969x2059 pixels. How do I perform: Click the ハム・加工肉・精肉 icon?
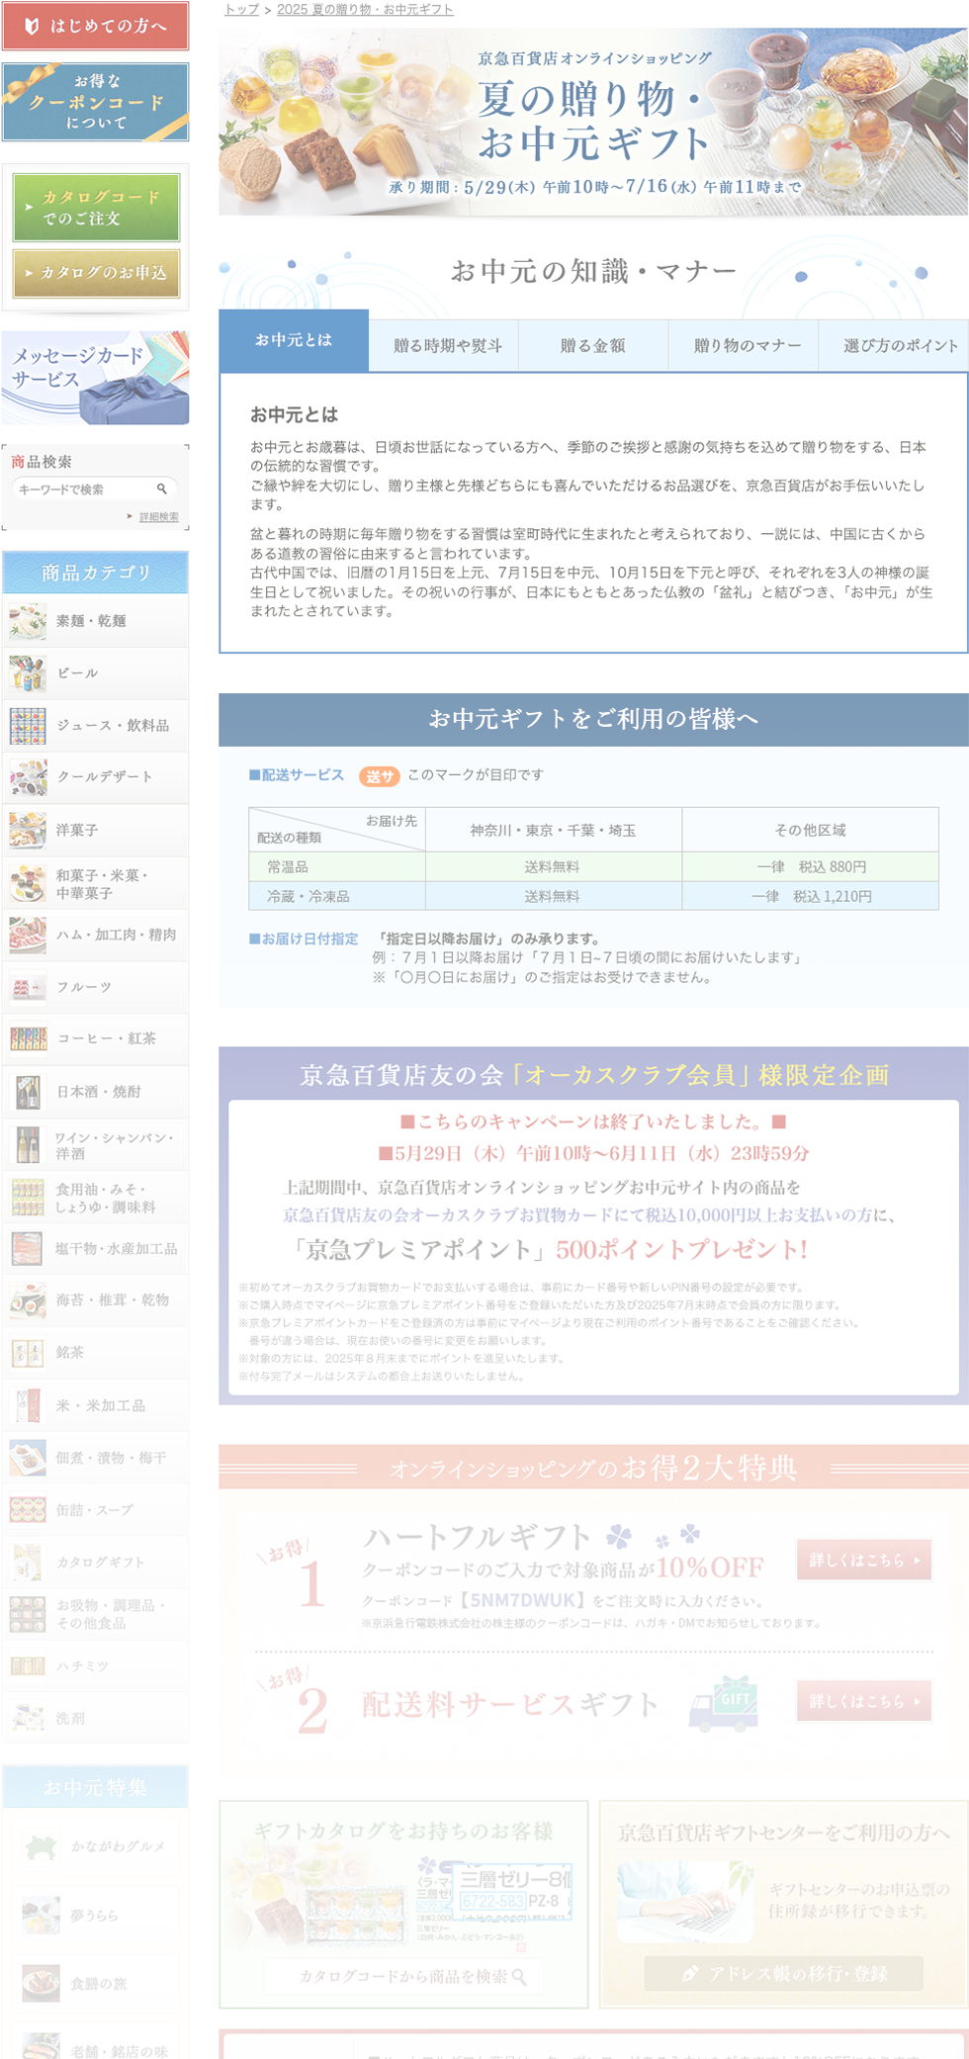(28, 935)
